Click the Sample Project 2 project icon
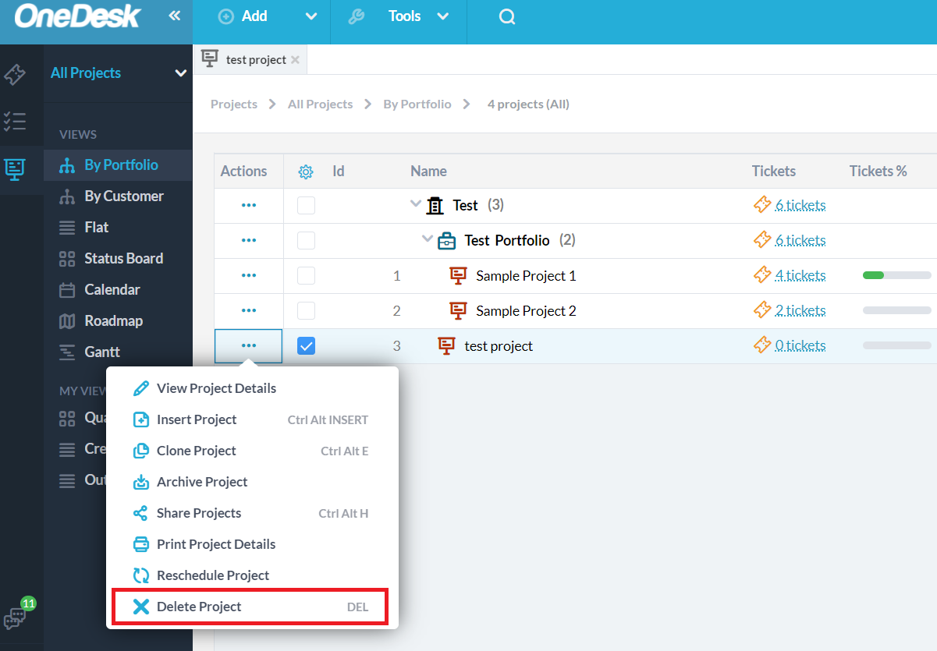This screenshot has height=651, width=937. point(459,310)
